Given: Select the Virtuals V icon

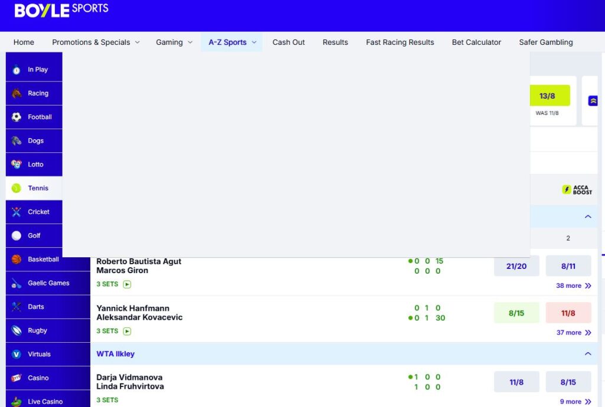Looking at the screenshot, I should [x=16, y=355].
